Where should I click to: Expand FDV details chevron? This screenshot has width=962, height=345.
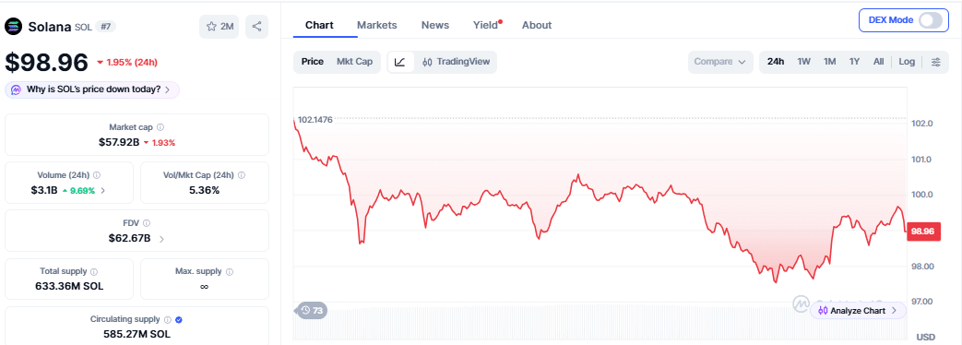pyautogui.click(x=161, y=239)
